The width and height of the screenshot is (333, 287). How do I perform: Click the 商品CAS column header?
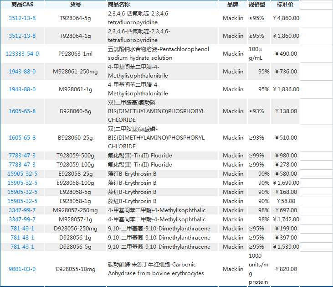[x=22, y=4]
